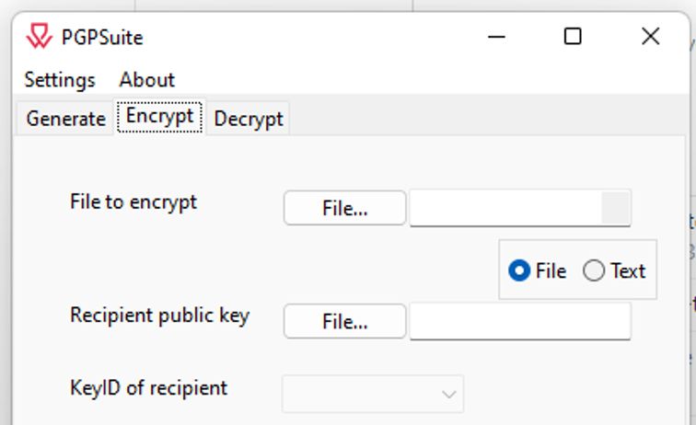Click the file to encrypt path field
The image size is (696, 425).
pyautogui.click(x=505, y=209)
